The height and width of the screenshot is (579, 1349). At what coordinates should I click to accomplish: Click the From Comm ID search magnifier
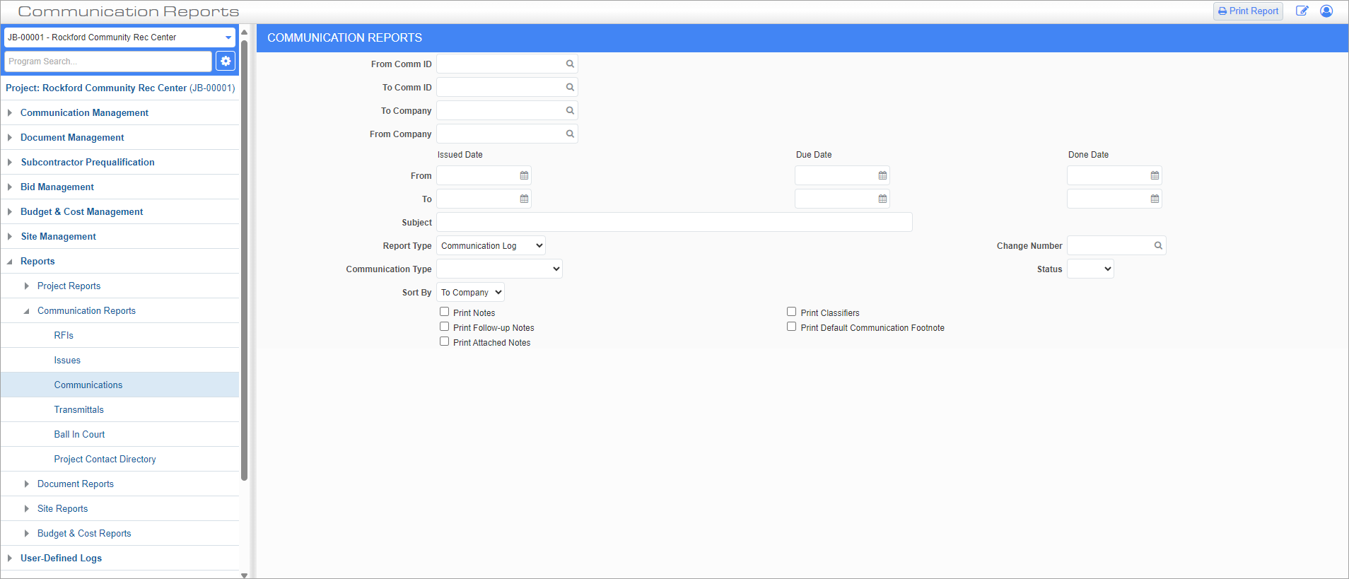tap(570, 64)
